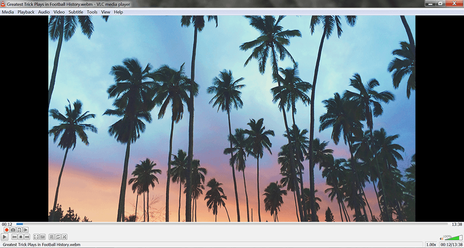The width and height of the screenshot is (464, 248).
Task: Stop playback with the stop button
Action: tap(21, 237)
